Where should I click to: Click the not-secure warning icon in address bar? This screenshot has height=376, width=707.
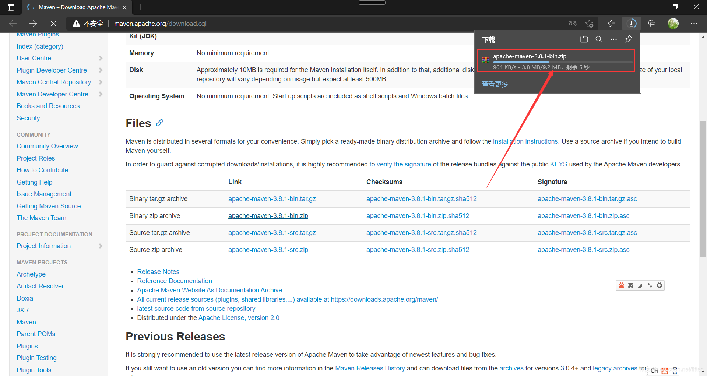pos(76,24)
